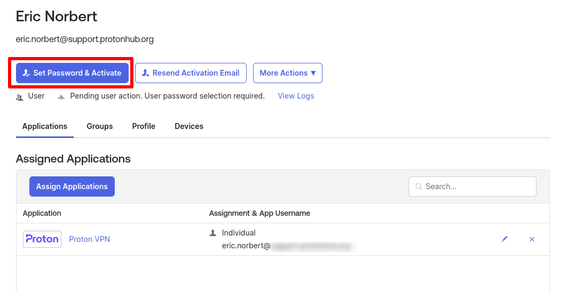Click the pencil edit icon for Proton VPN
The image size is (567, 292).
[x=505, y=239]
